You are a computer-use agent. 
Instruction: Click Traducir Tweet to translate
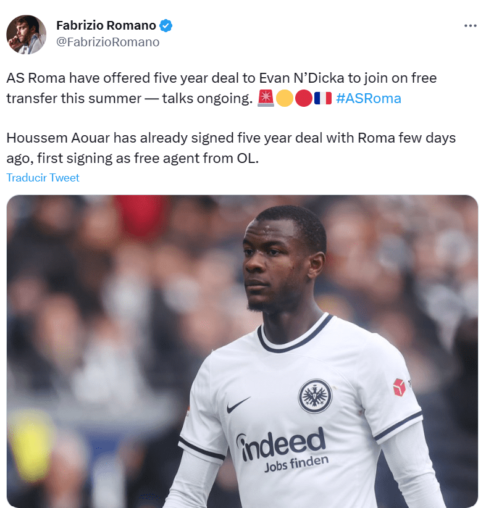[x=43, y=178]
